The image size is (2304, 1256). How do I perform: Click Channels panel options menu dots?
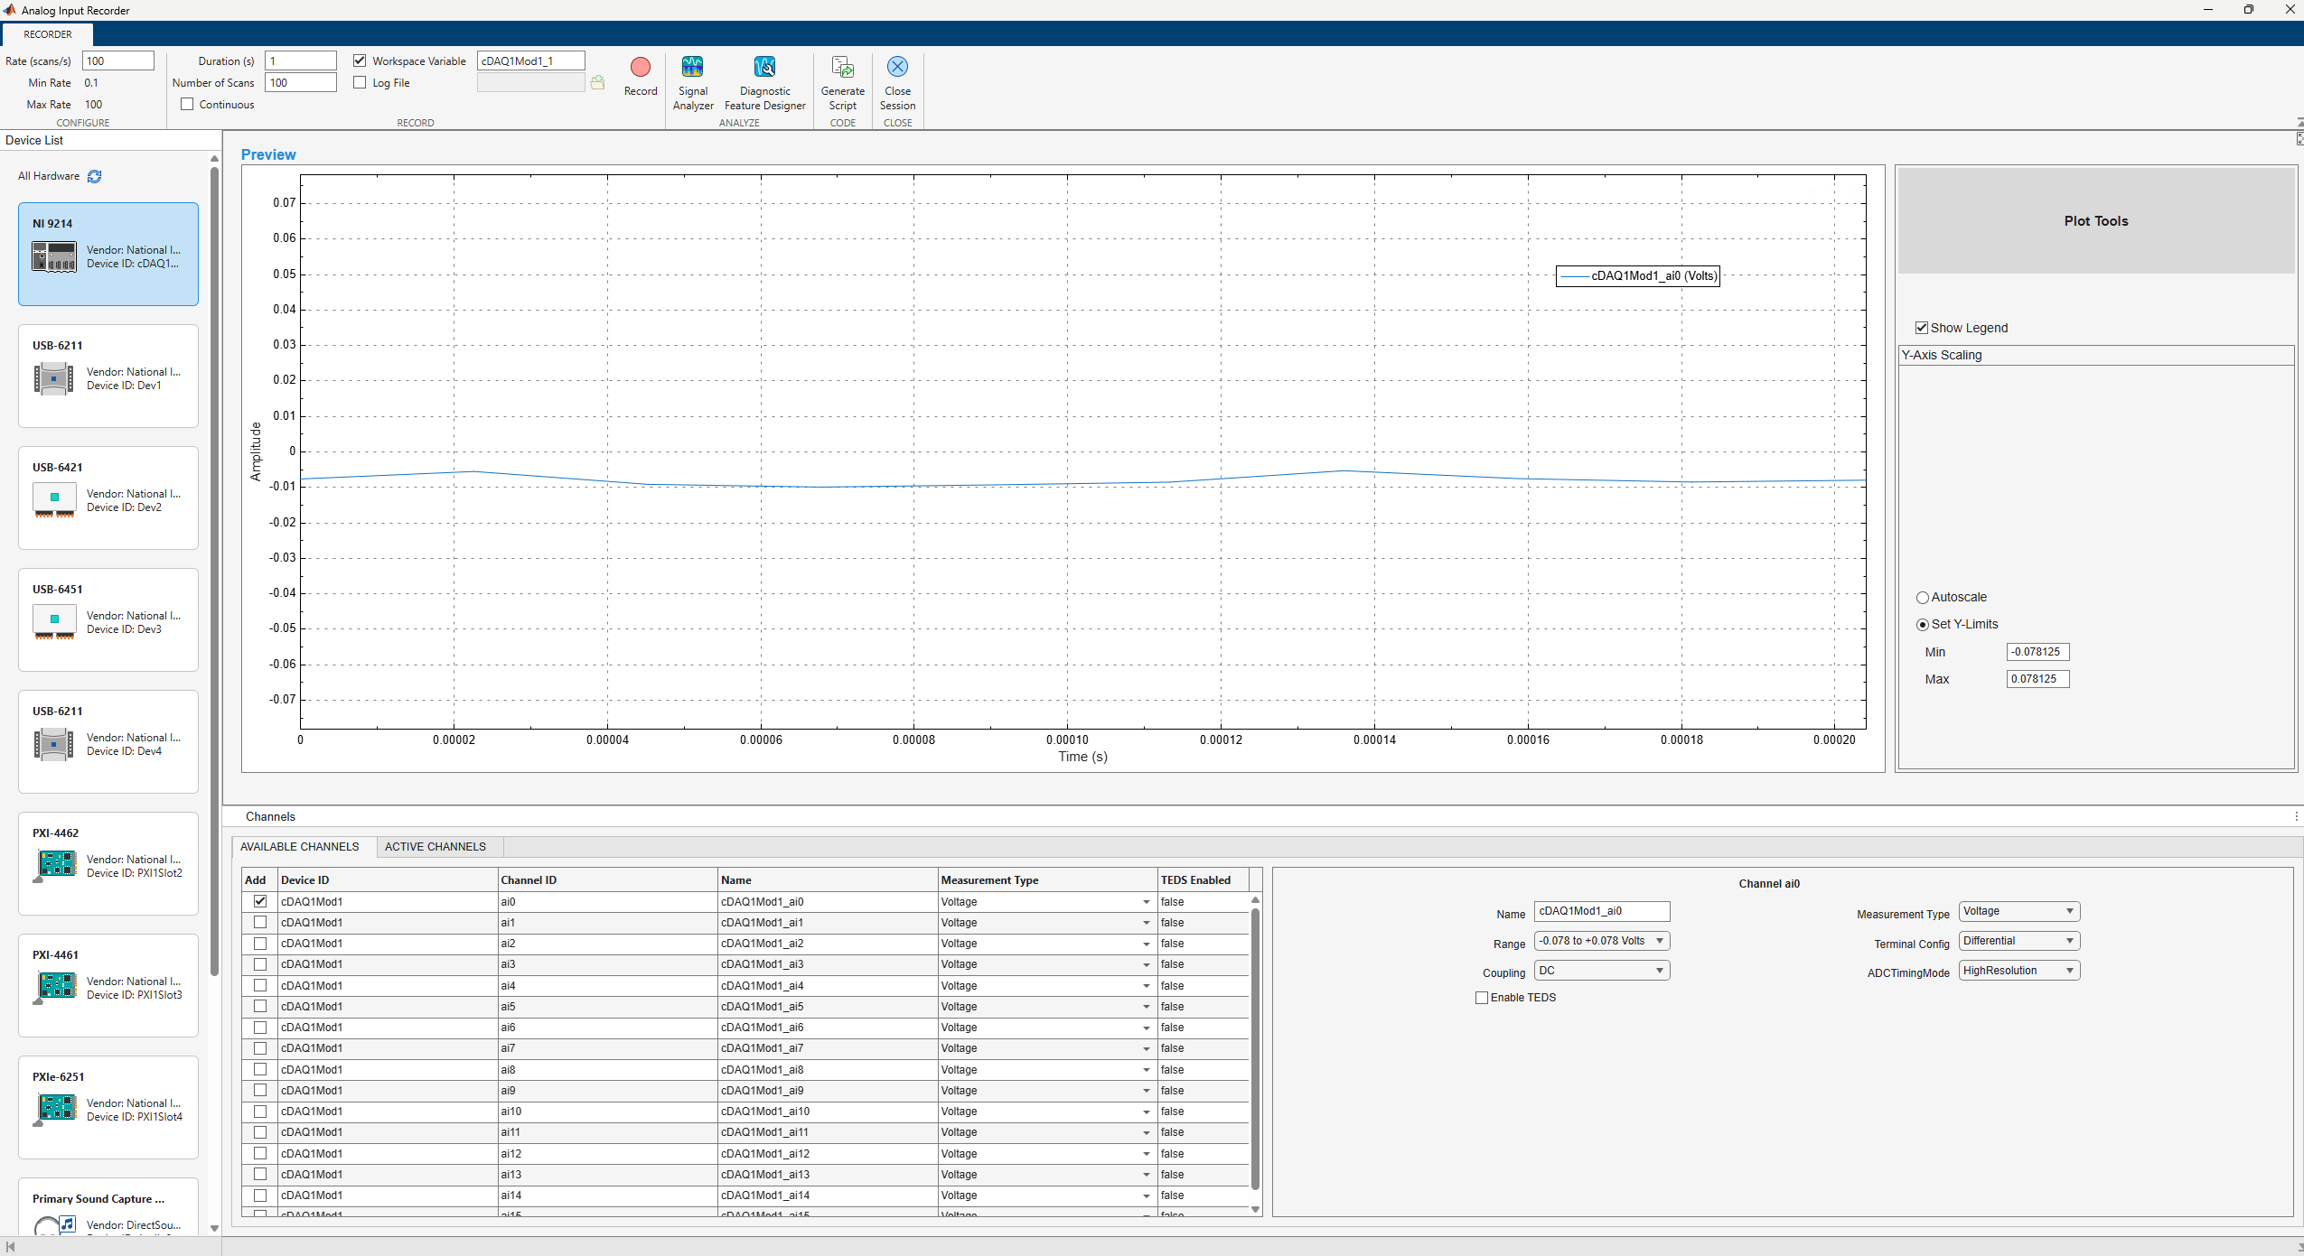(x=2296, y=816)
